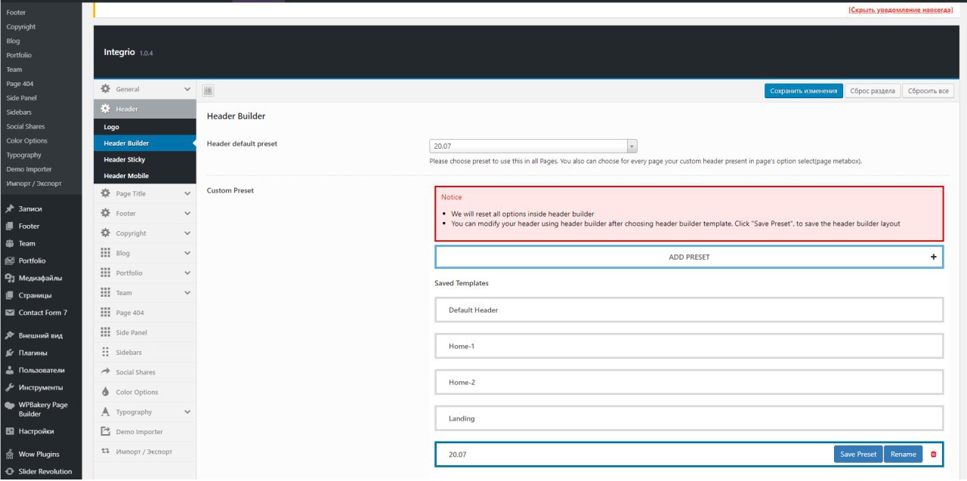
Task: Click the Color Options droplet icon
Action: point(106,393)
